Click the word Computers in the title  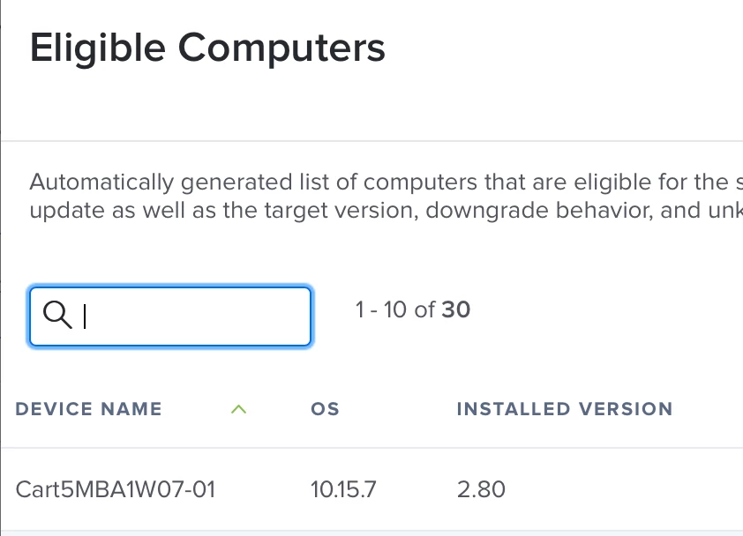tap(281, 48)
